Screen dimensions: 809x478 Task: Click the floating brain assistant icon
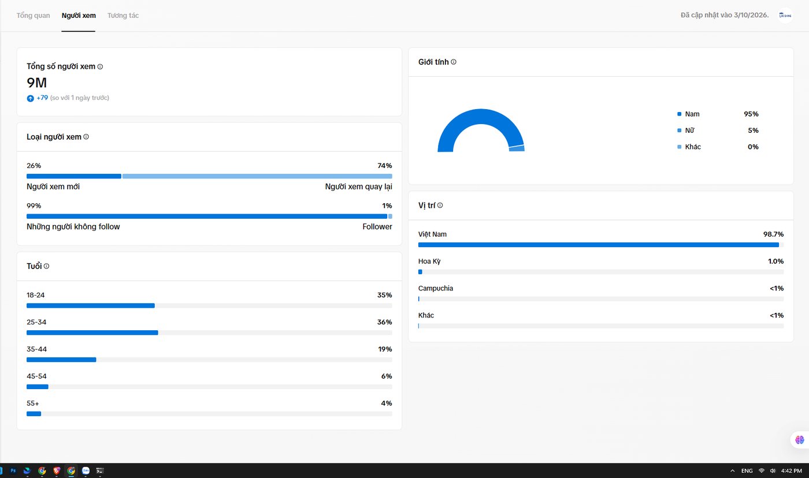click(x=799, y=440)
